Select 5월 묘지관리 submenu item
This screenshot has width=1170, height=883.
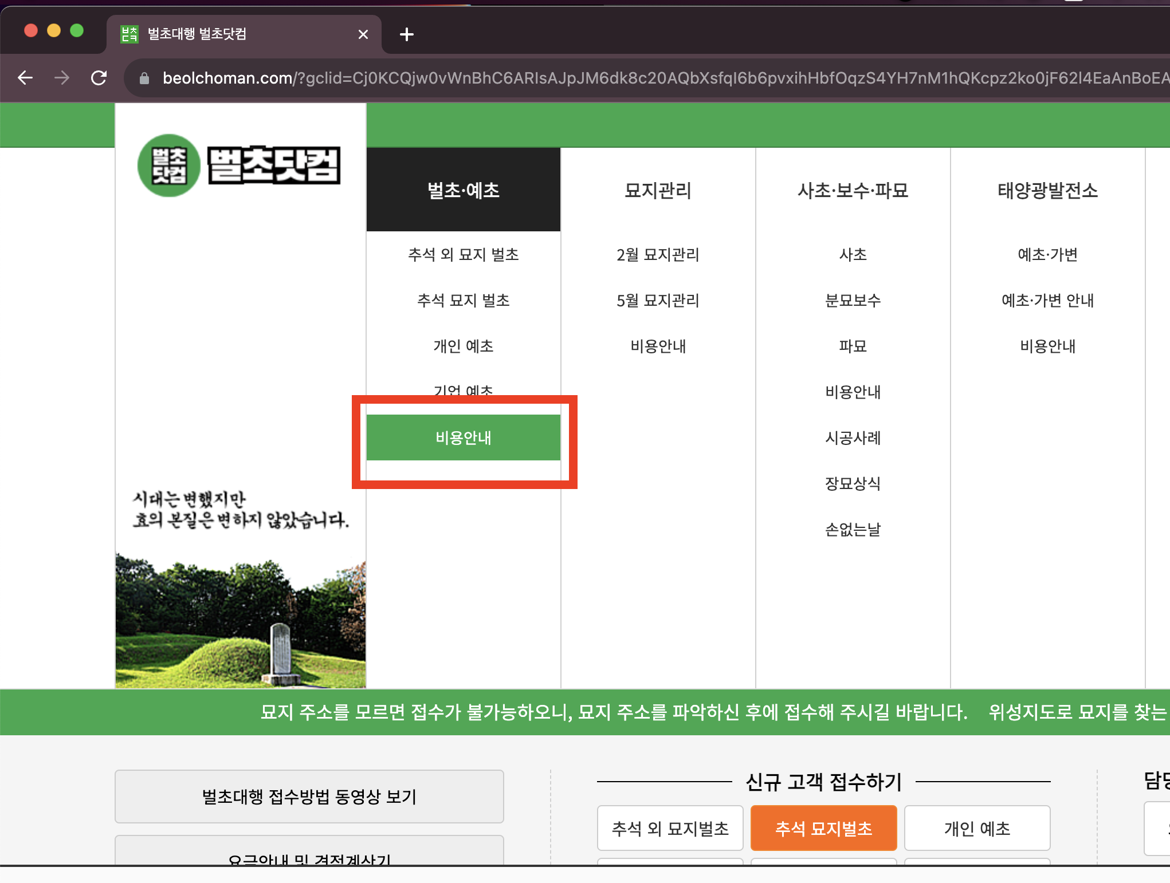point(658,301)
